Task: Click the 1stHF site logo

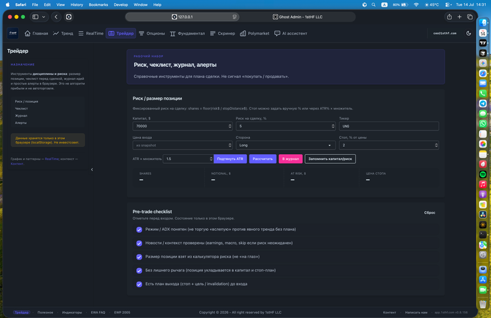Action: pyautogui.click(x=13, y=33)
